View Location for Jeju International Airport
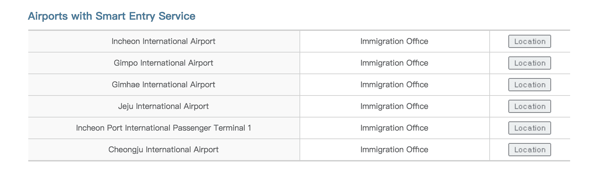Image resolution: width=601 pixels, height=189 pixels. click(529, 106)
